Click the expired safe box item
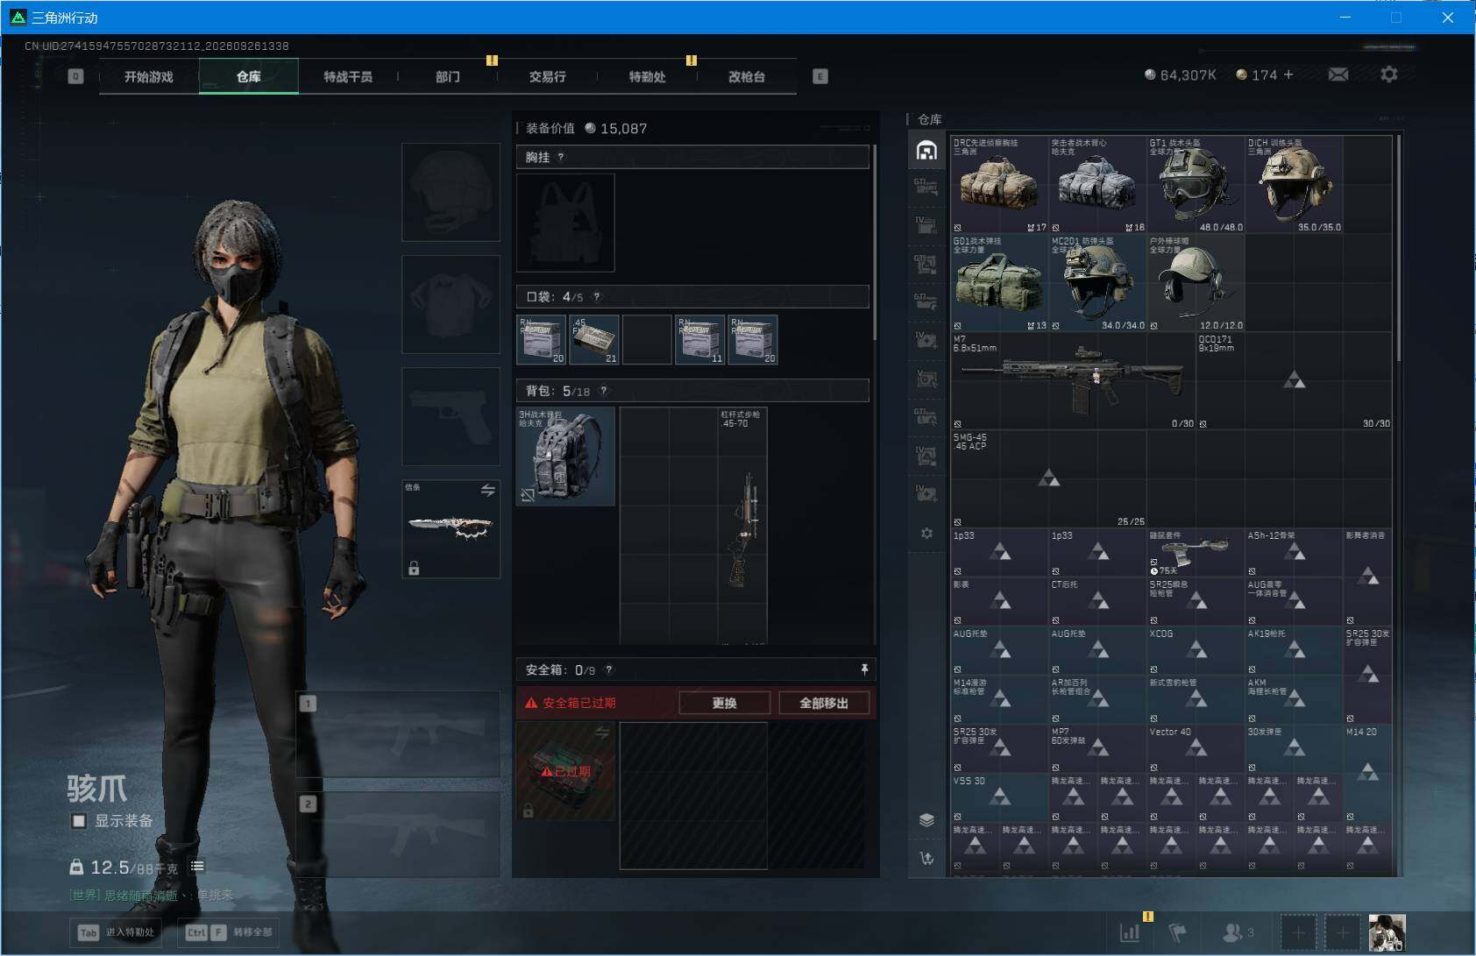The width and height of the screenshot is (1476, 956). pos(565,771)
